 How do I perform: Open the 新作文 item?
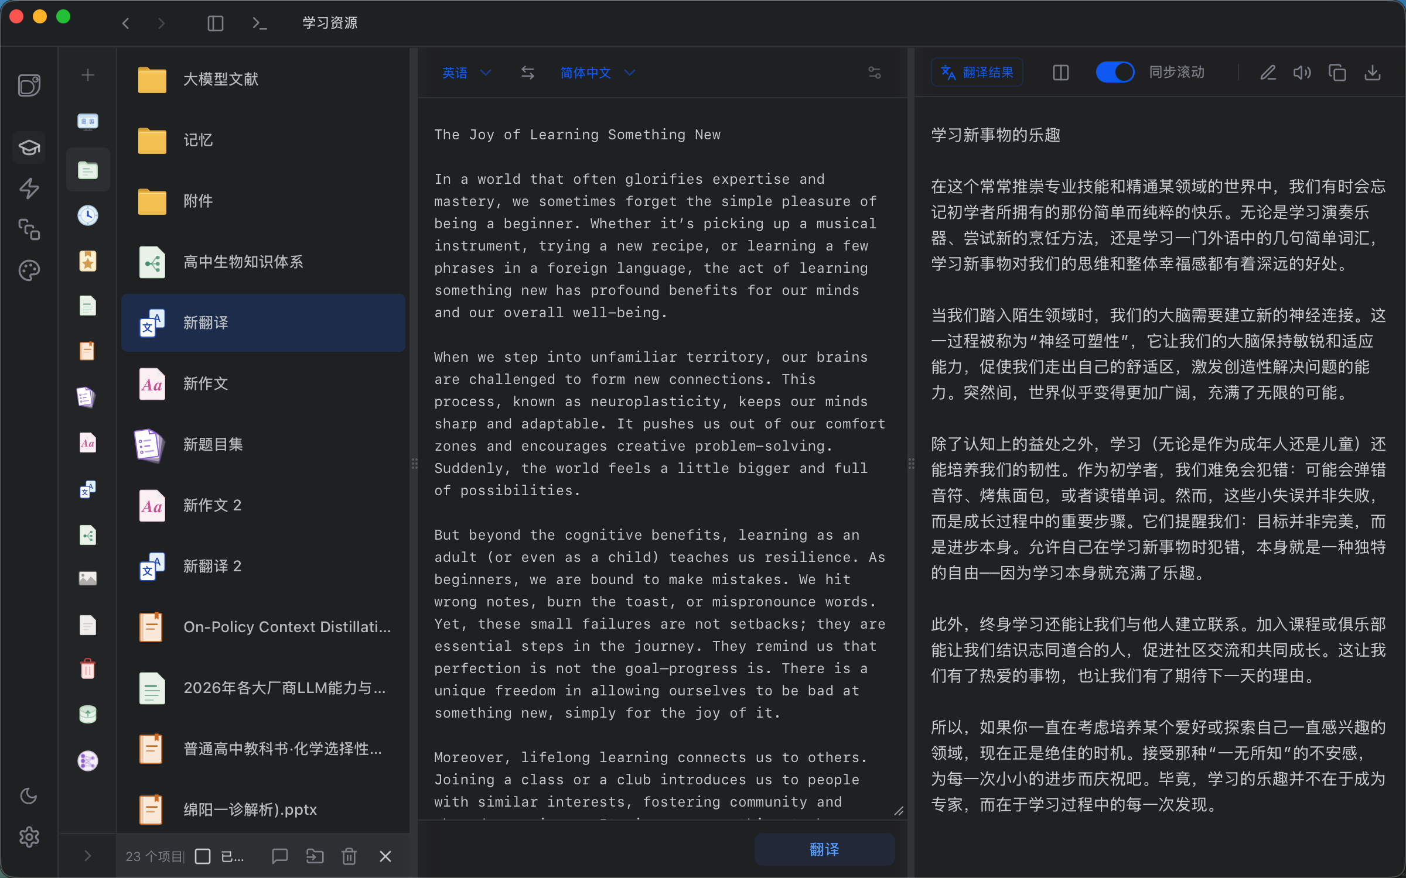coord(263,383)
